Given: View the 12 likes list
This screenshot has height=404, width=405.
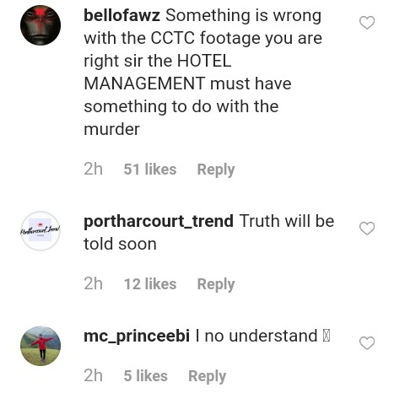Looking at the screenshot, I should click(x=150, y=284).
